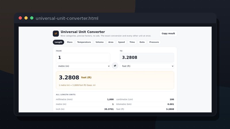Click the large 3.2808 result value
230x129 pixels.
69,77
